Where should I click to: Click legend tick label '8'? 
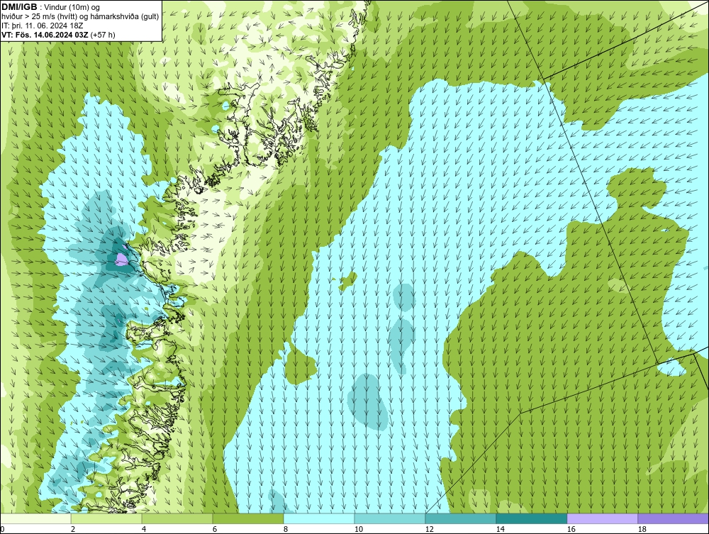point(286,529)
